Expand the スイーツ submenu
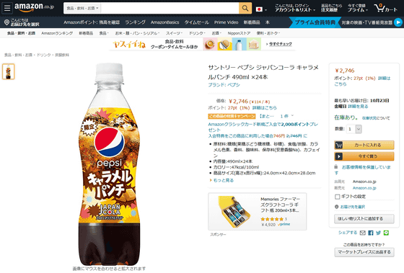404x273 pixels. 174,33
